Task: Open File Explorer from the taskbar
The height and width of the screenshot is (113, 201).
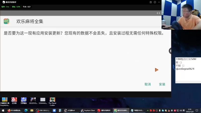Action: [32, 110]
